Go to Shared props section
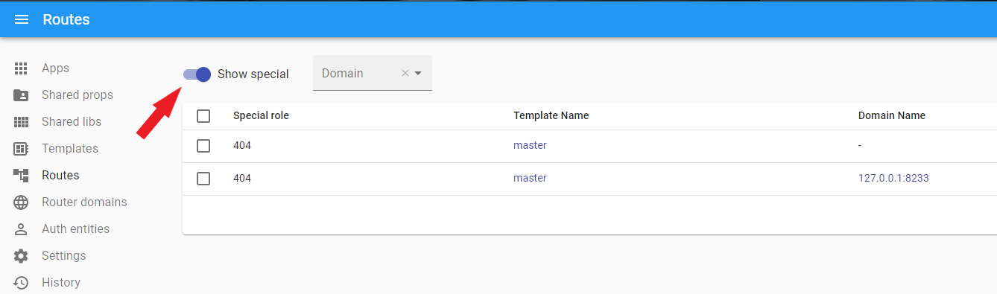 [77, 95]
